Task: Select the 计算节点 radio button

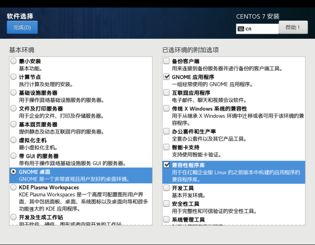Action: (13, 77)
